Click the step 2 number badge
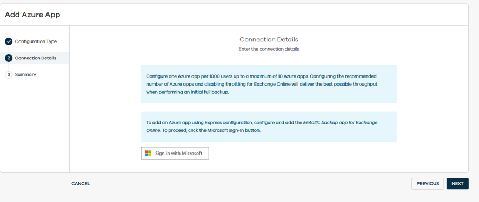This screenshot has height=202, width=479. click(9, 58)
